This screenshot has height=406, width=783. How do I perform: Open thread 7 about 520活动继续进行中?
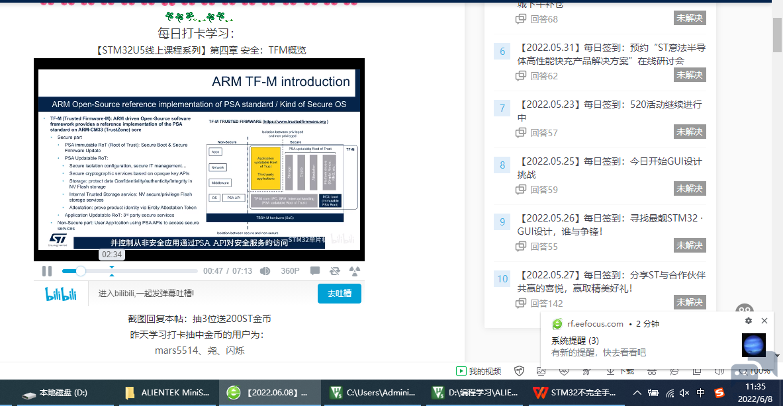609,110
